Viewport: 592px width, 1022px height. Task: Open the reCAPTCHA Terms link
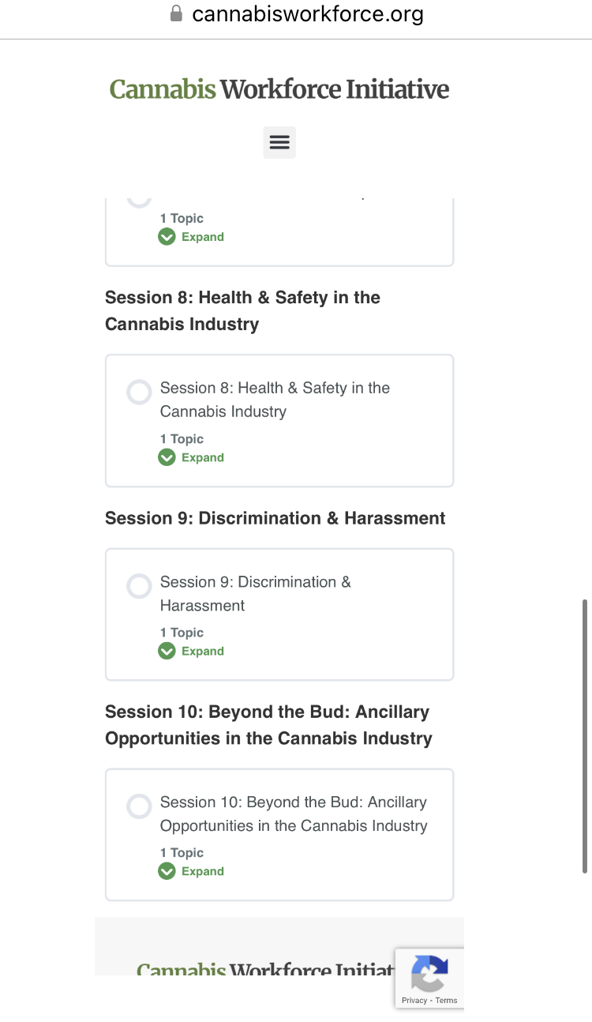click(446, 1000)
